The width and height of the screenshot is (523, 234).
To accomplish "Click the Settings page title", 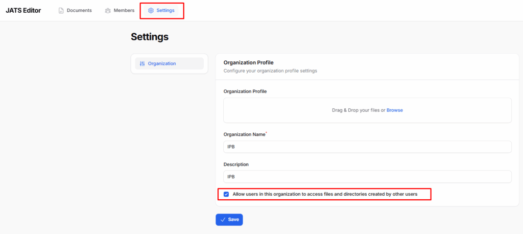I will (150, 37).
